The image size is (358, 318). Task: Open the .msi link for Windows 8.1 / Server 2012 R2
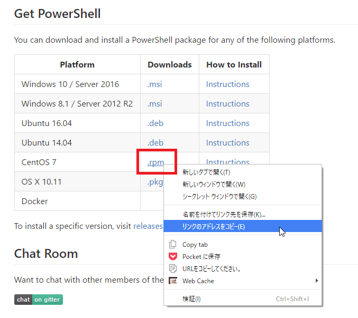(154, 104)
